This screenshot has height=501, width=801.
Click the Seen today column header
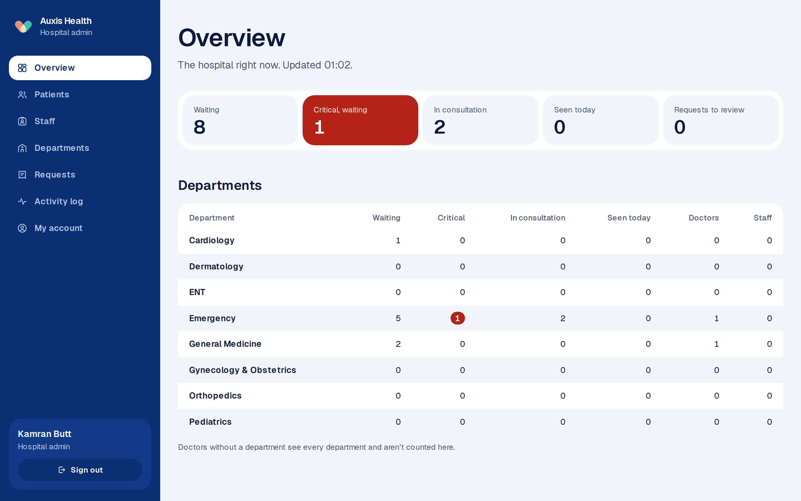tap(629, 218)
